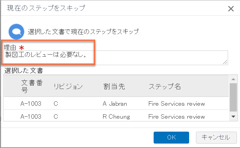Sort by 割当先 column header
Viewport: 240px width, 148px height.
(114, 86)
